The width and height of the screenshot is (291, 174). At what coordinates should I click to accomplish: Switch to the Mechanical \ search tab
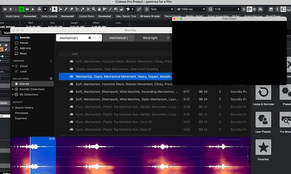(119, 38)
